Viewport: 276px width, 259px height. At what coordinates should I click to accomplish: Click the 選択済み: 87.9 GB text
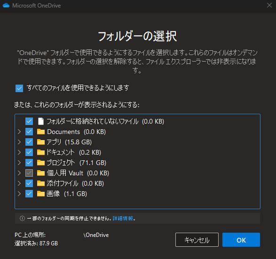tap(36, 243)
